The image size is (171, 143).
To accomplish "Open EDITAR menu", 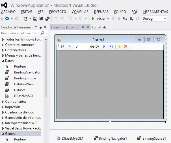I will (27, 12).
